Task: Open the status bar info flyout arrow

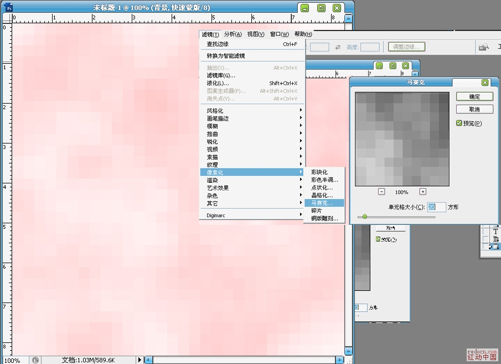Action: click(x=140, y=360)
